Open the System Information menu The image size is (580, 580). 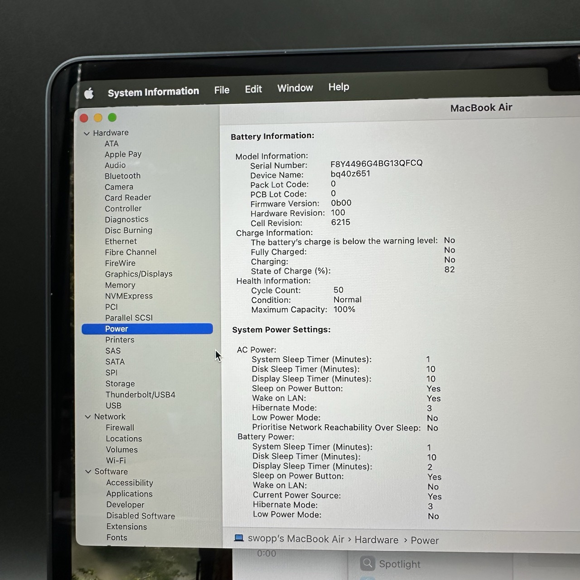153,92
